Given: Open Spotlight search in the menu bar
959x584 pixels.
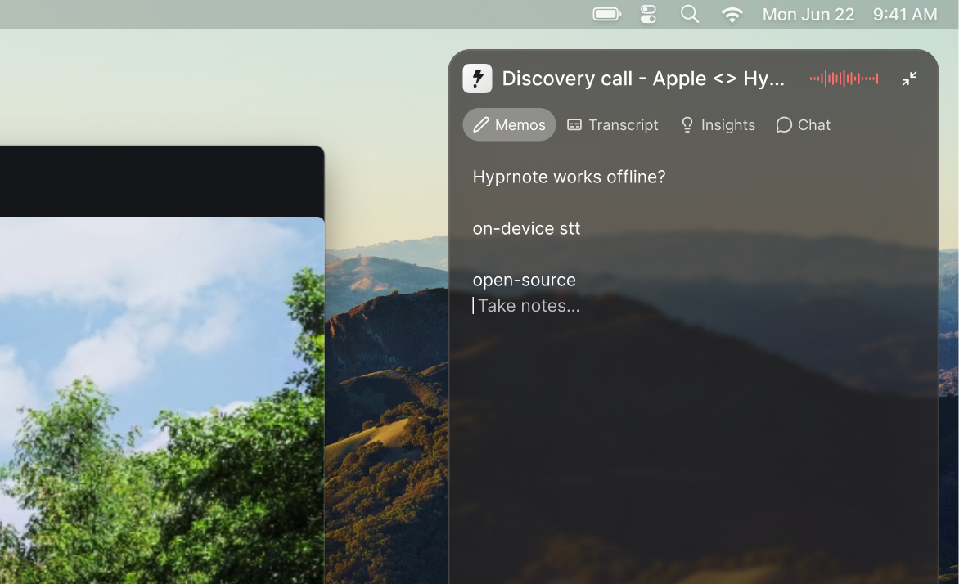Looking at the screenshot, I should coord(690,14).
